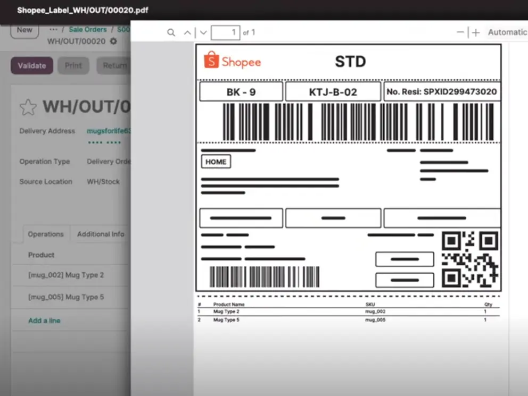Click the Shopee_Label PDF file title
This screenshot has width=528, height=396.
82,10
